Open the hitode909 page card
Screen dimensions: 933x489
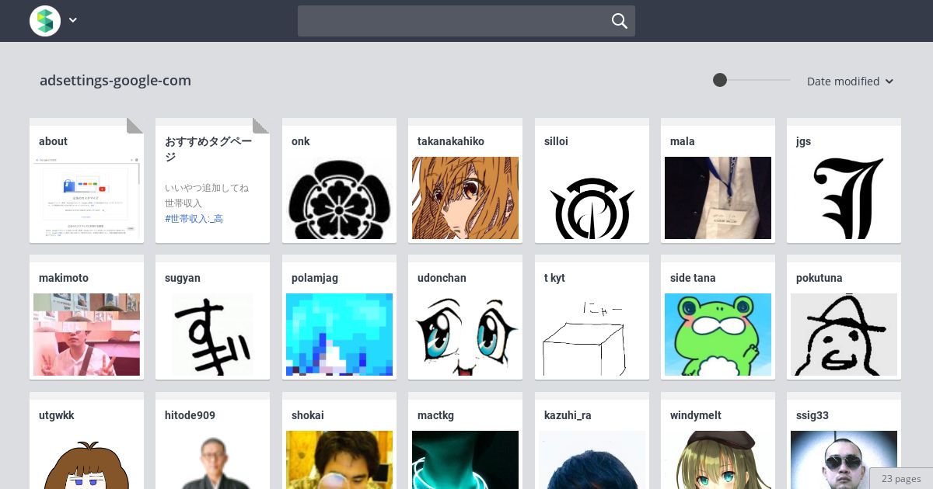point(212,440)
